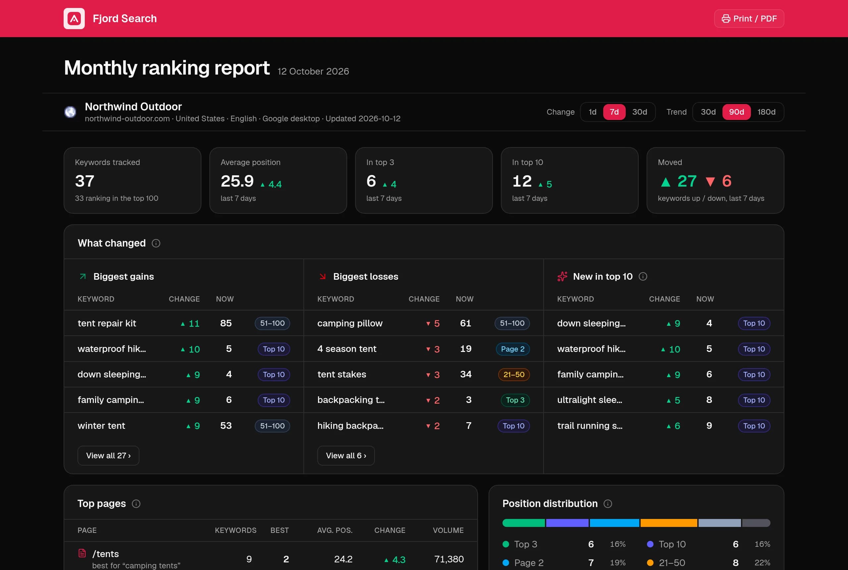Open the New in top 10 info icon
This screenshot has width=848, height=570.
click(x=643, y=277)
